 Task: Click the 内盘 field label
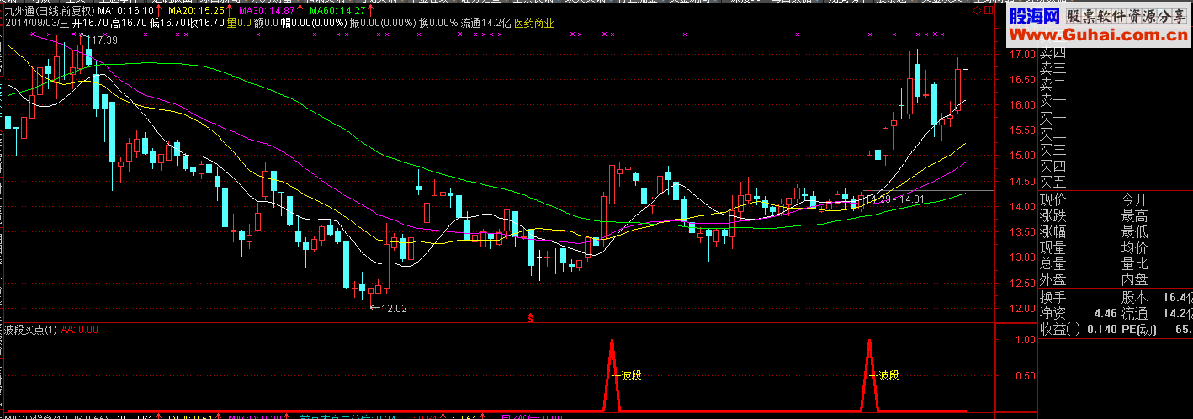click(1134, 280)
